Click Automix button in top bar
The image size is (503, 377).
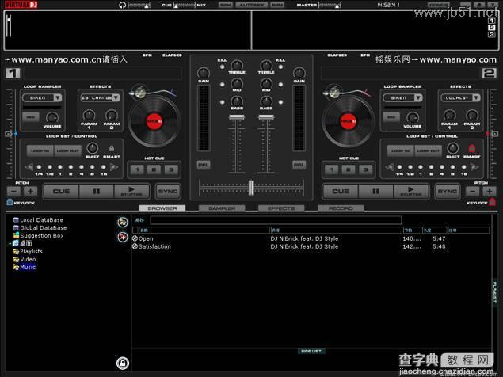pyautogui.click(x=252, y=5)
